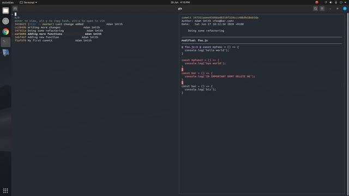Select commit 1ebf4ef Adding new function
The image size is (349, 196).
pyautogui.click(x=56, y=38)
